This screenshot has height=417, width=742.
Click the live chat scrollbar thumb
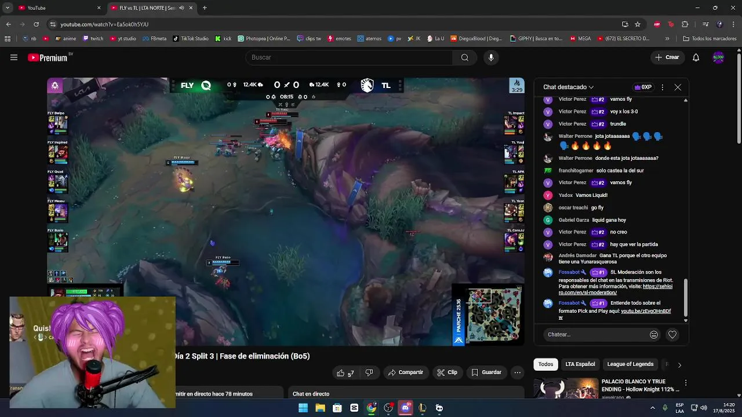686,298
